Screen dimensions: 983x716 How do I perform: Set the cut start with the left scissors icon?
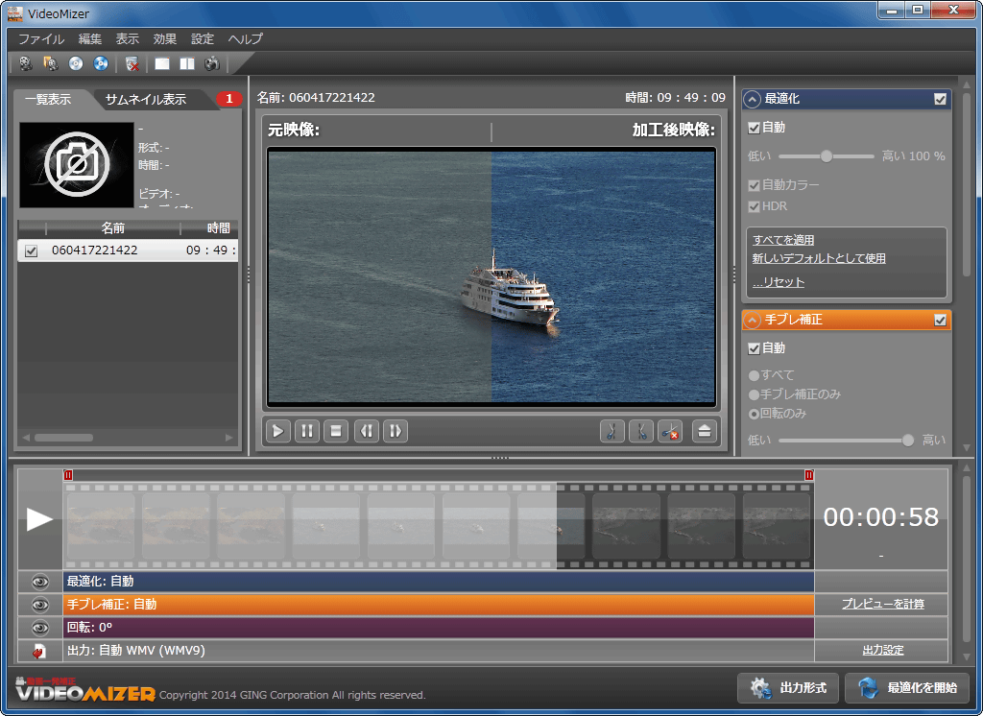click(x=611, y=431)
